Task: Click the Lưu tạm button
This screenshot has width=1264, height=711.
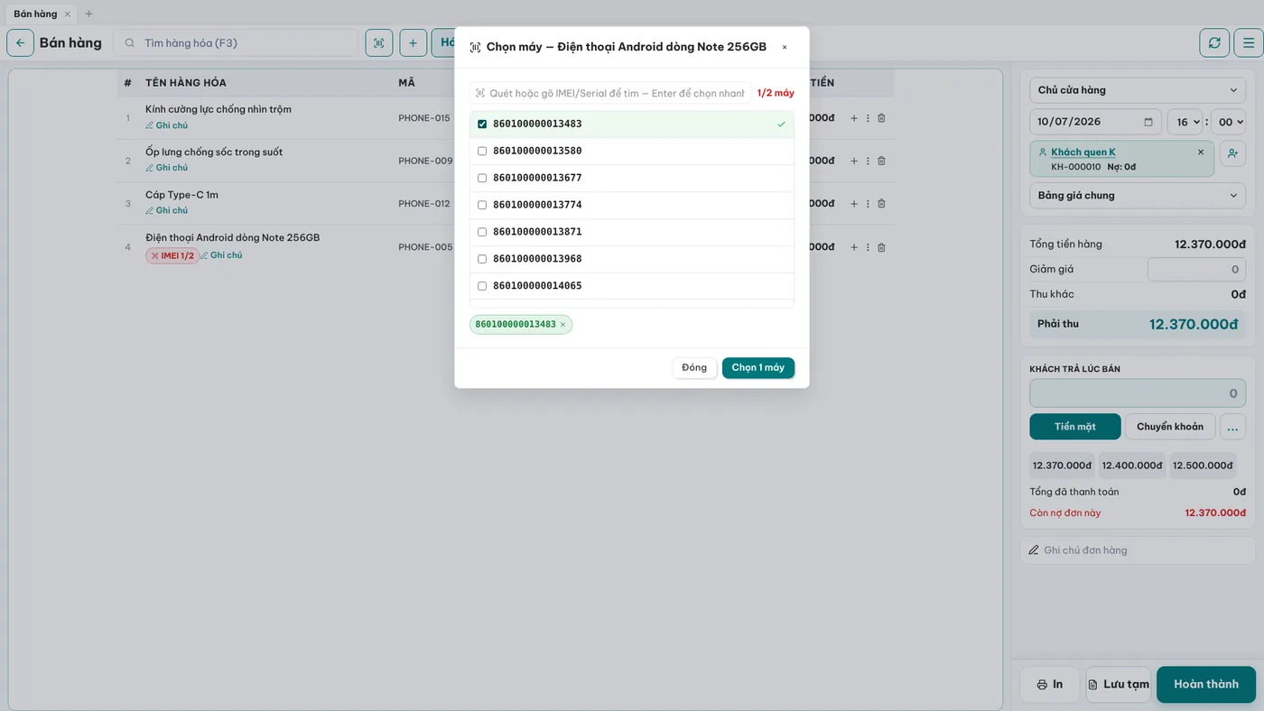Action: [x=1119, y=684]
